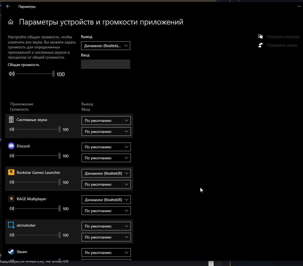Mute Rockstar Games Launcher speaker icon
This screenshot has height=266, width=303.
pos(12,182)
